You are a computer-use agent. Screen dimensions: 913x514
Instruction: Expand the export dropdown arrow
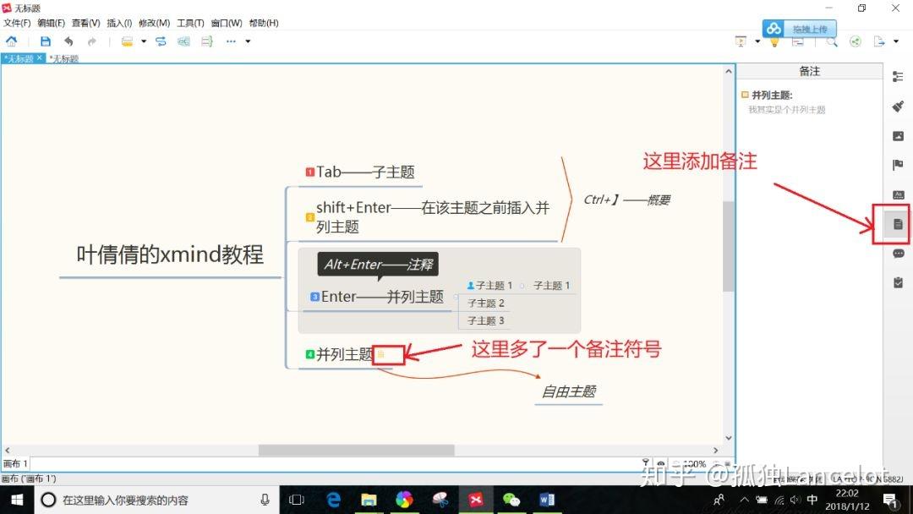[x=895, y=41]
